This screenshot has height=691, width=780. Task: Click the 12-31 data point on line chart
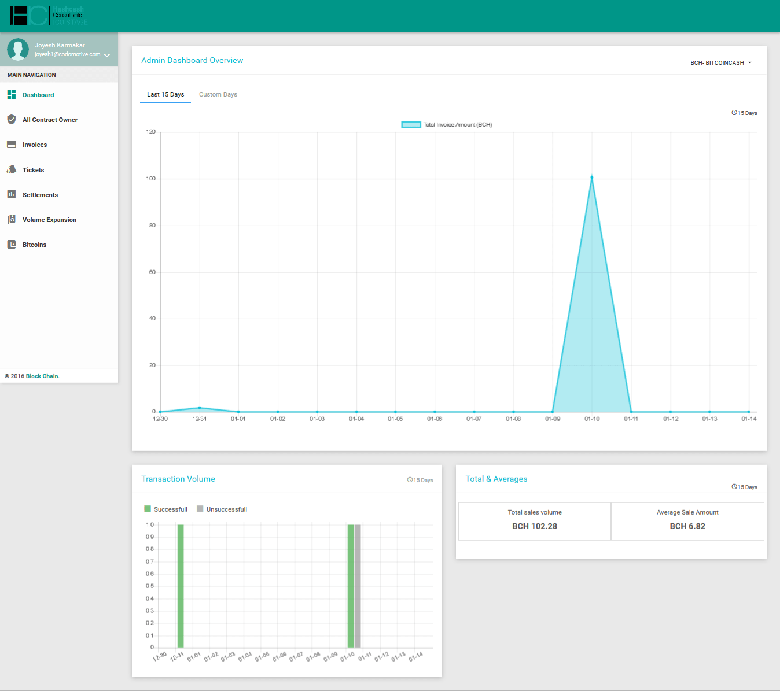pos(200,408)
